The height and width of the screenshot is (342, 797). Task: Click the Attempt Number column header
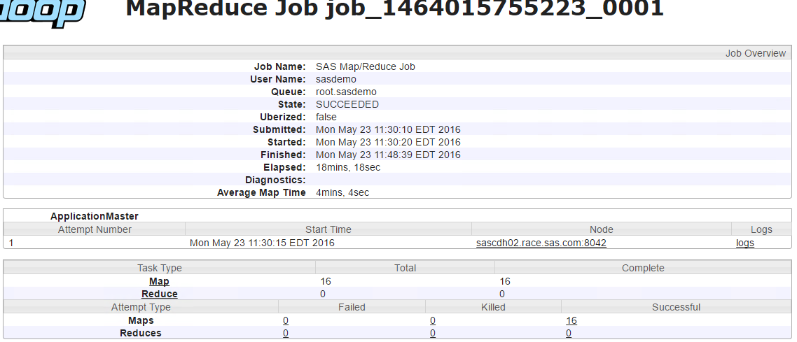coord(95,229)
